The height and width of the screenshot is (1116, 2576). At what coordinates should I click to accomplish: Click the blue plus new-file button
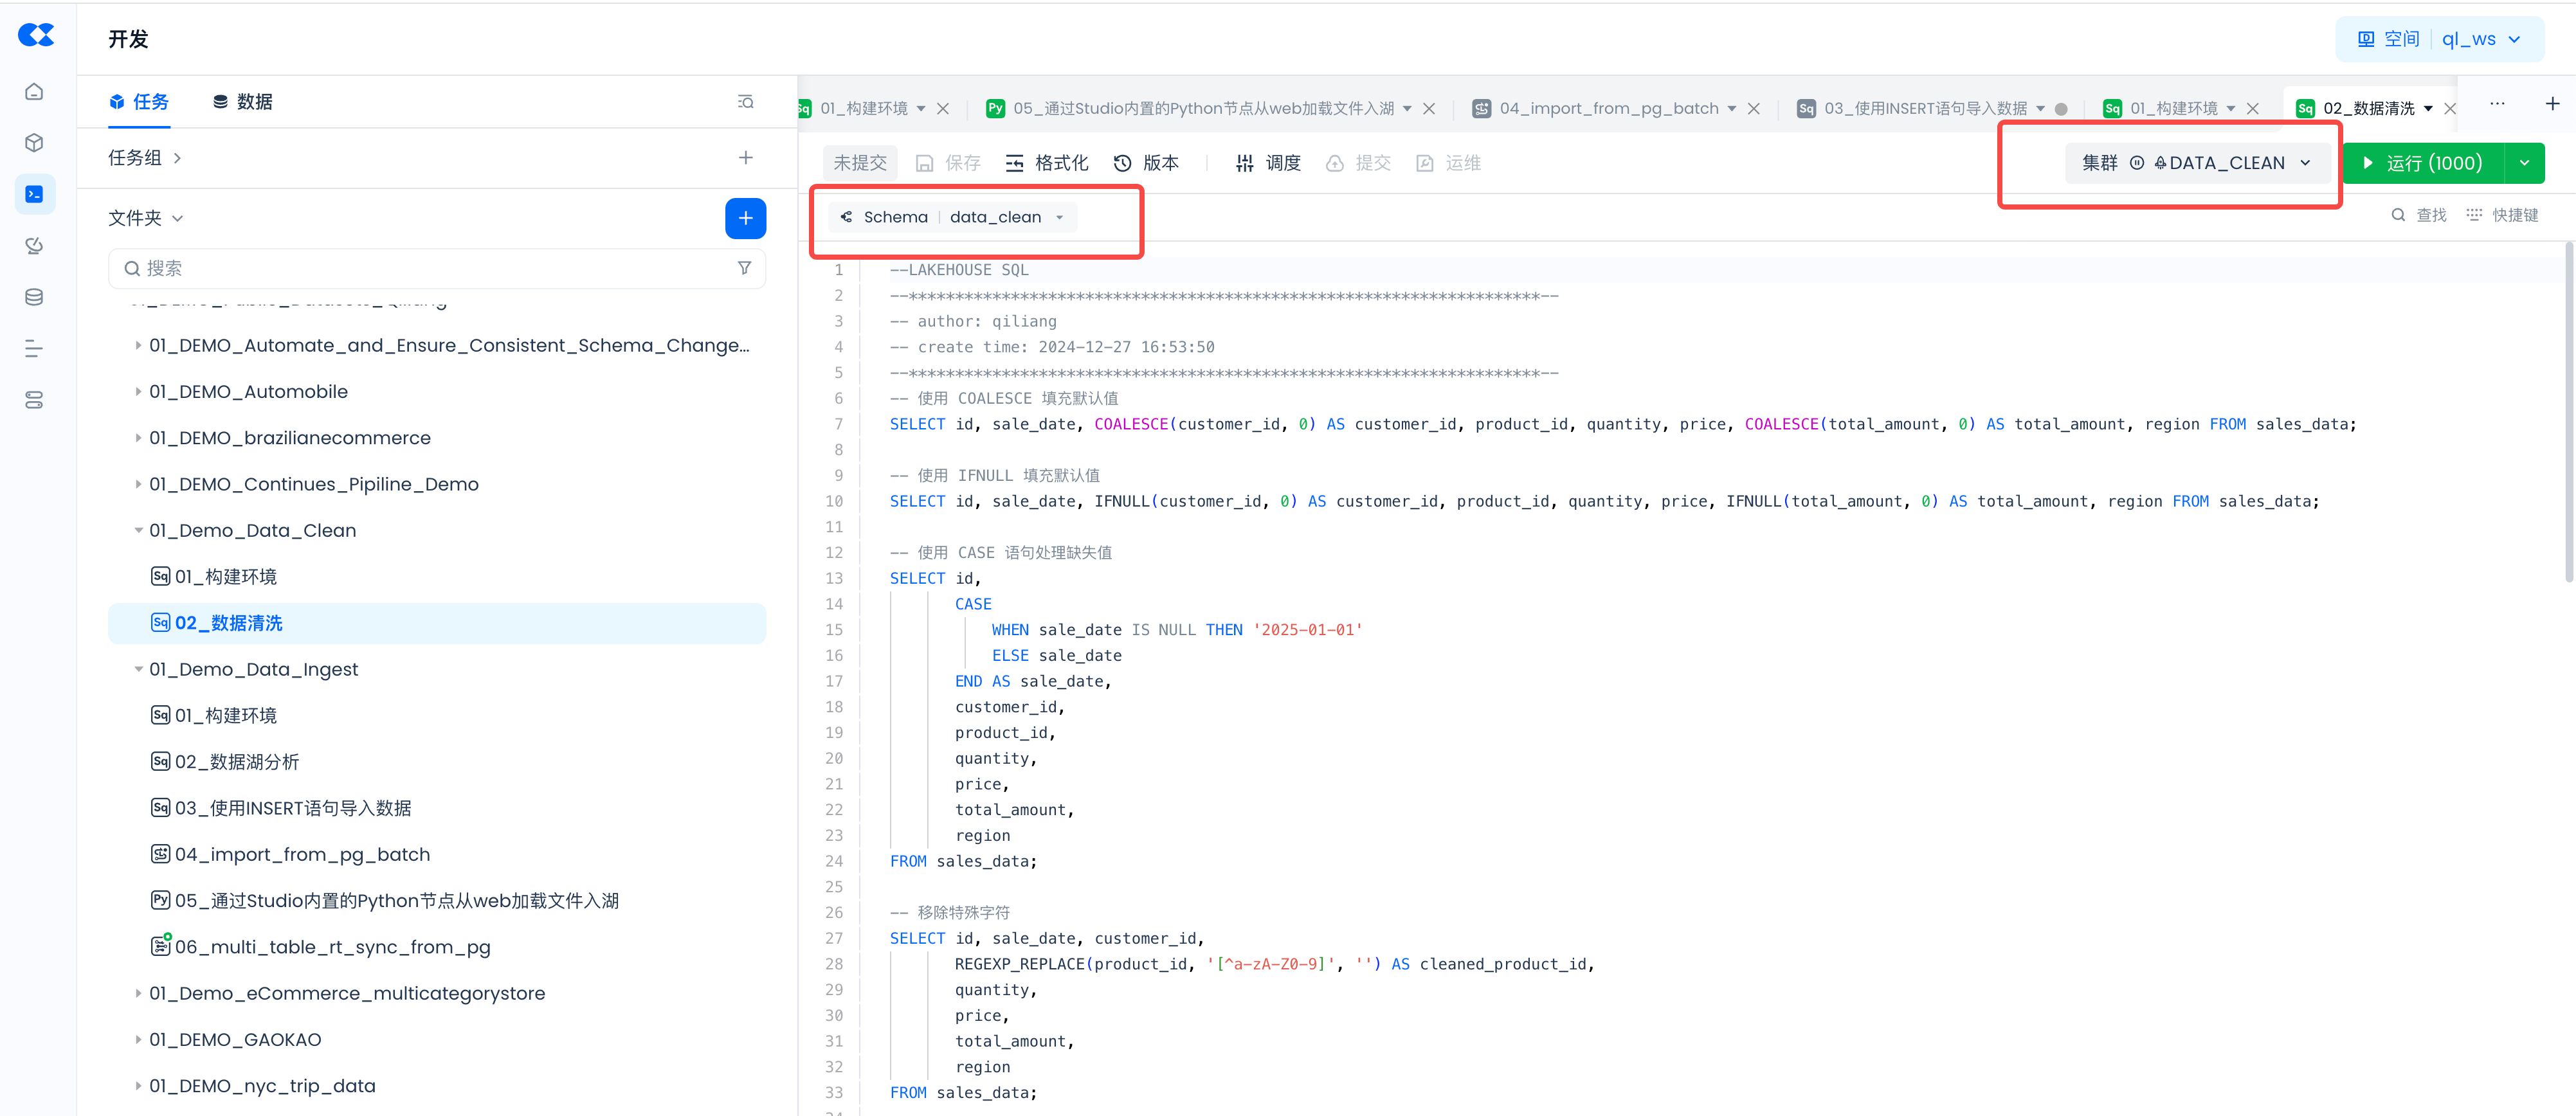745,218
